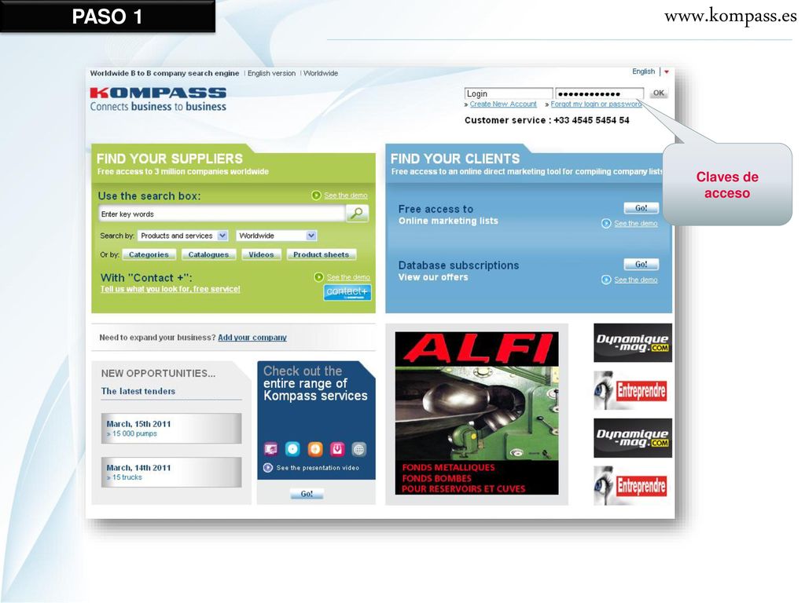Select Worldwide in the top bar
This screenshot has height=603, width=805.
tap(321, 73)
